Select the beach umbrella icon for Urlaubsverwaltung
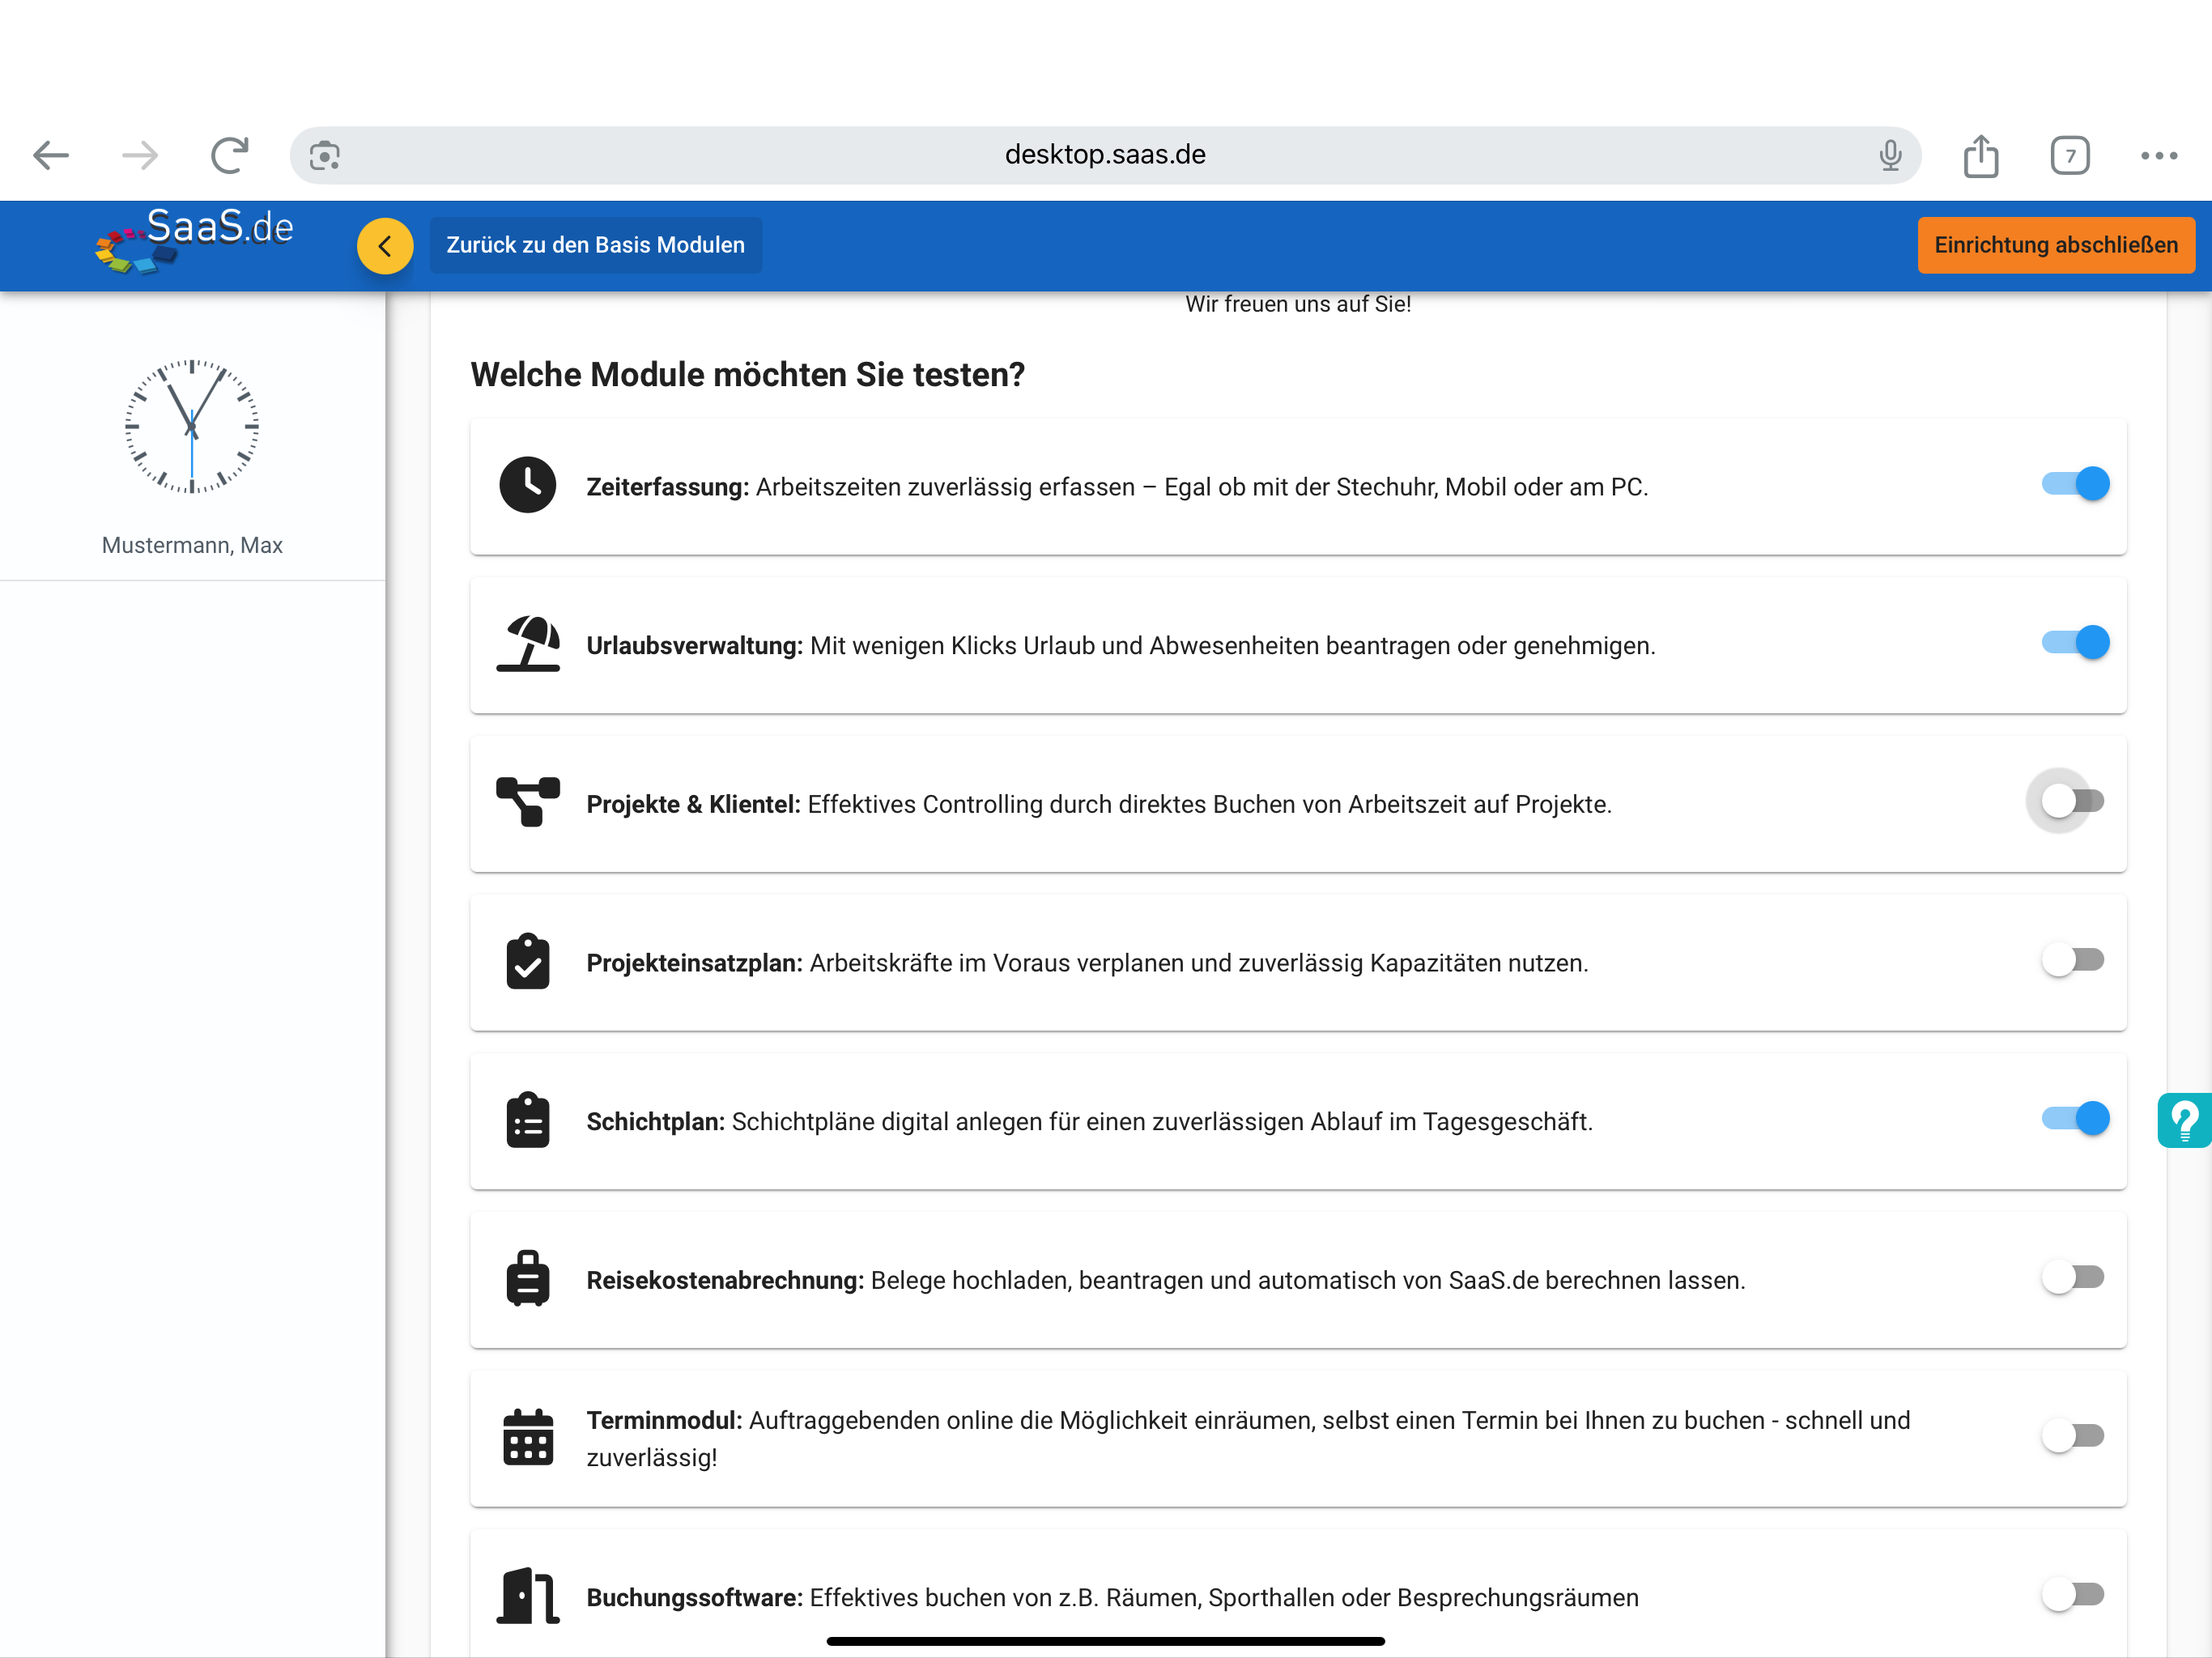This screenshot has width=2212, height=1658. [x=528, y=644]
